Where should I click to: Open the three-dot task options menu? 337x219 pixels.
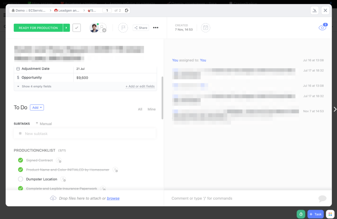[x=156, y=28]
